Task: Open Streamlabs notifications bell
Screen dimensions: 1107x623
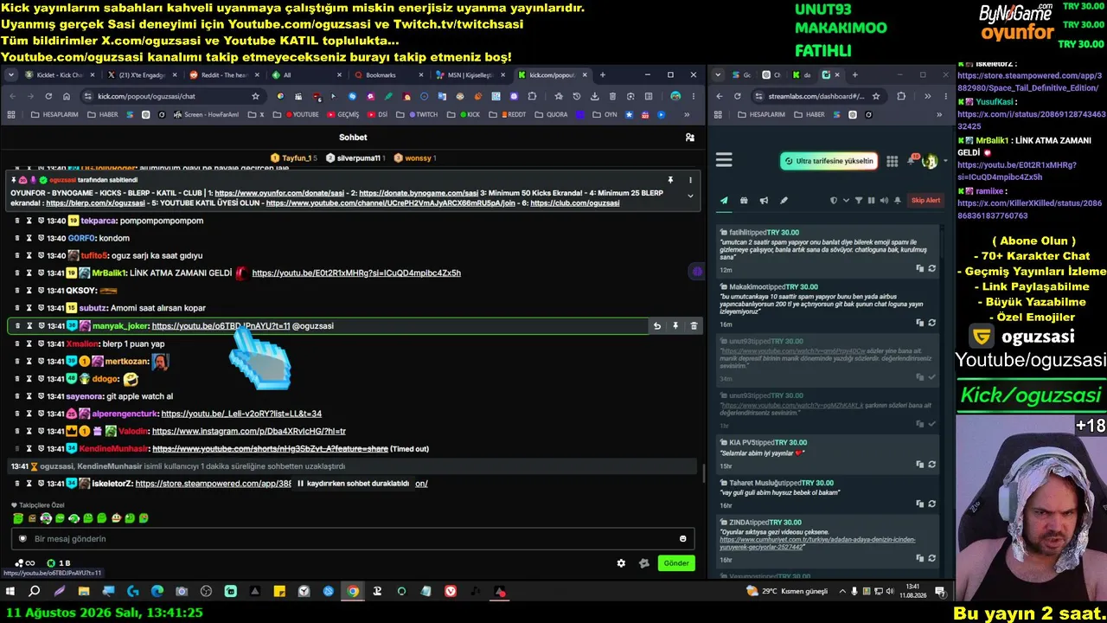Action: coord(912,160)
